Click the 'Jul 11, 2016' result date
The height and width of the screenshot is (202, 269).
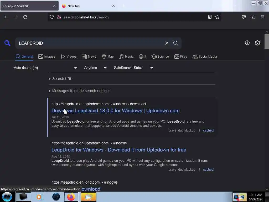pyautogui.click(x=60, y=117)
